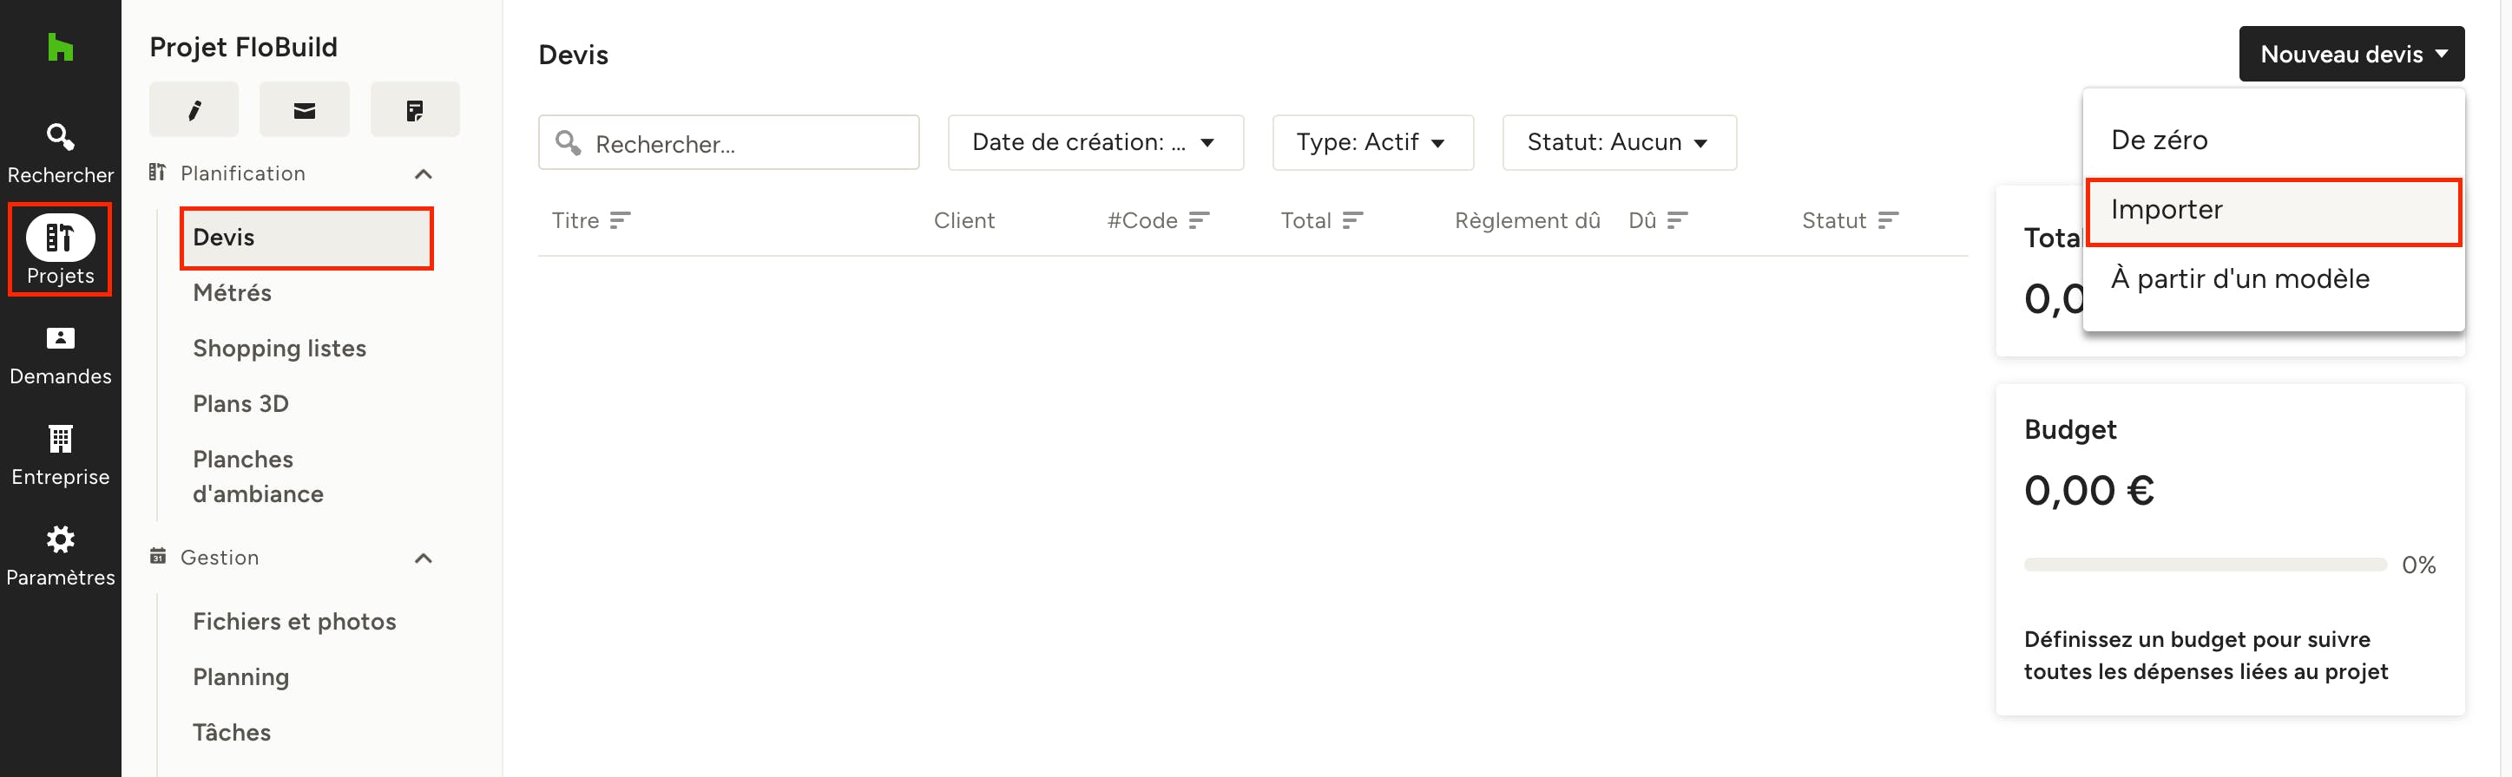Go to Demandes in sidebar

pos(61,356)
